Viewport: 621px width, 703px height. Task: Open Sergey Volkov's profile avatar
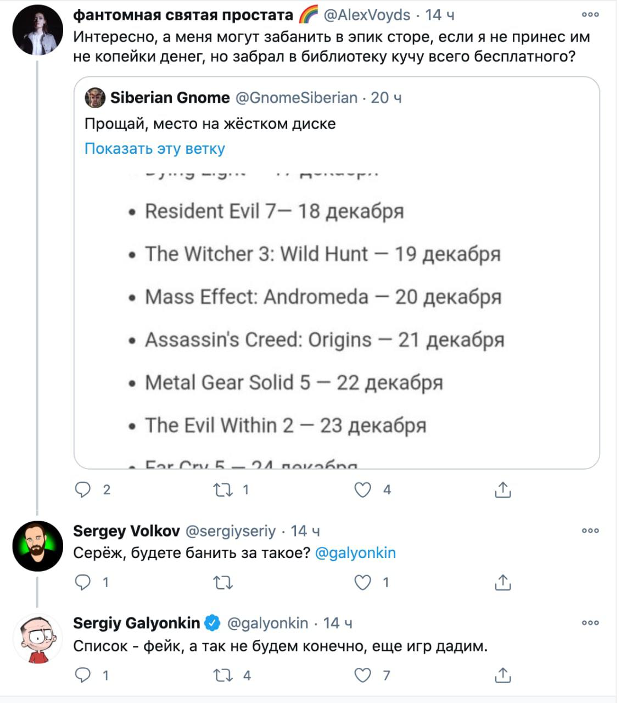[38, 546]
